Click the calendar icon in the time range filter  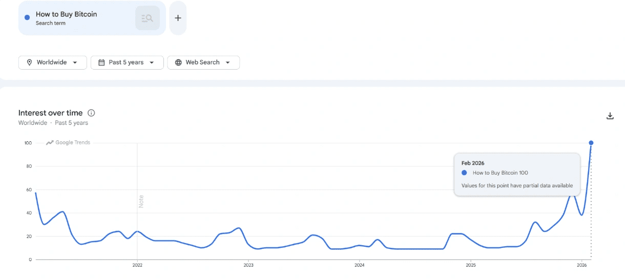pyautogui.click(x=101, y=62)
